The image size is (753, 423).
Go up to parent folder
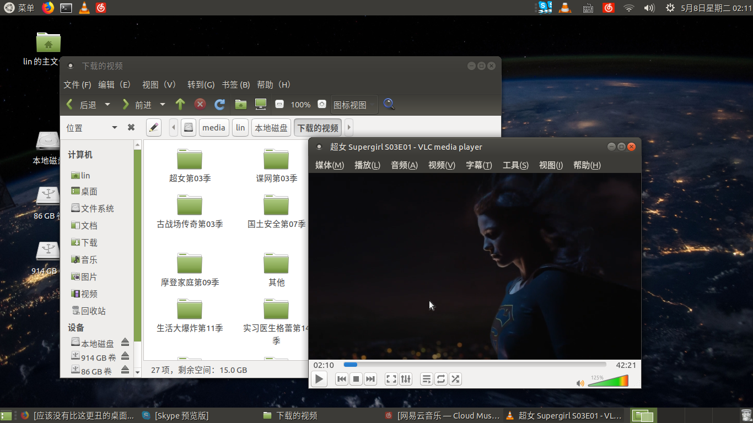click(180, 104)
